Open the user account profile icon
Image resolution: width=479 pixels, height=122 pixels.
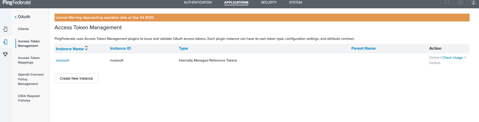473,3
